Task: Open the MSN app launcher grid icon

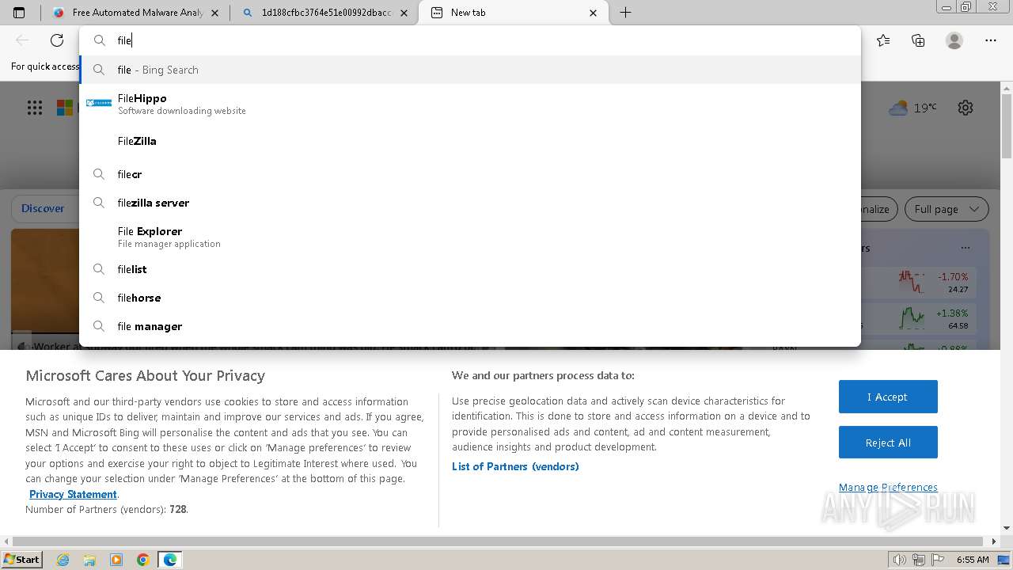Action: pos(35,108)
